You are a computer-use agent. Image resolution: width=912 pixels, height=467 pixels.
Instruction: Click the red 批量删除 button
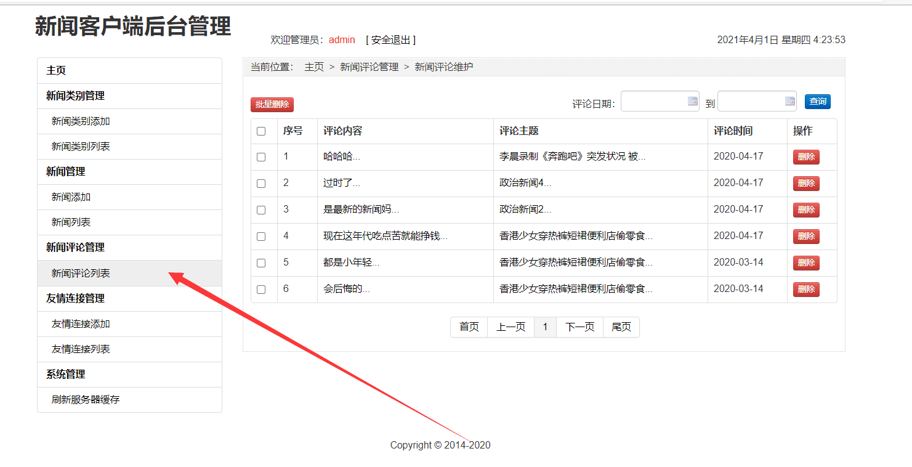272,104
